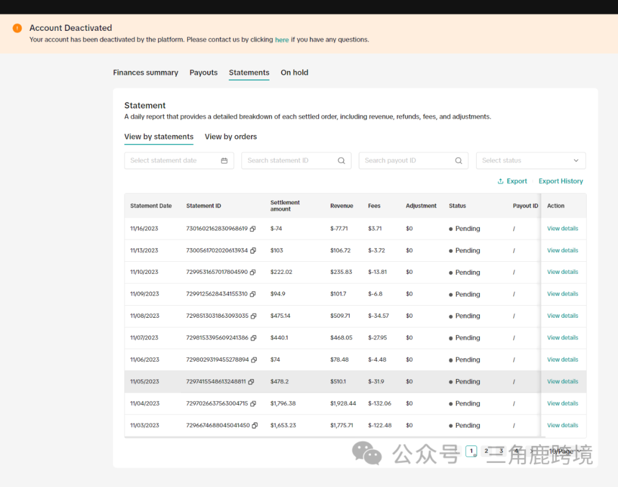The width and height of the screenshot is (618, 487).
Task: View details for 11/09/2023 statement
Action: pyautogui.click(x=562, y=294)
